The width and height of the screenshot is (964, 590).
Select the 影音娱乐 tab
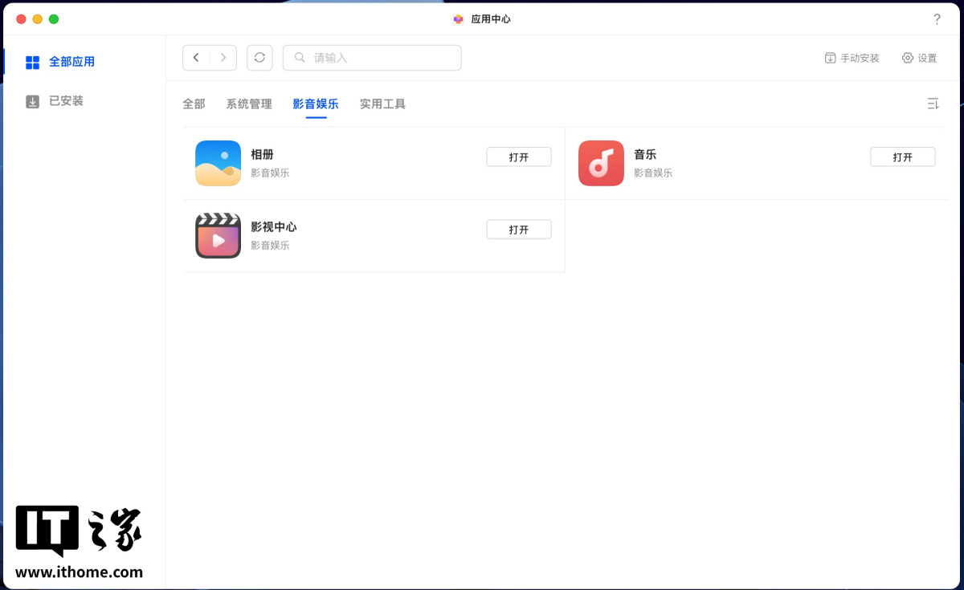pyautogui.click(x=316, y=104)
